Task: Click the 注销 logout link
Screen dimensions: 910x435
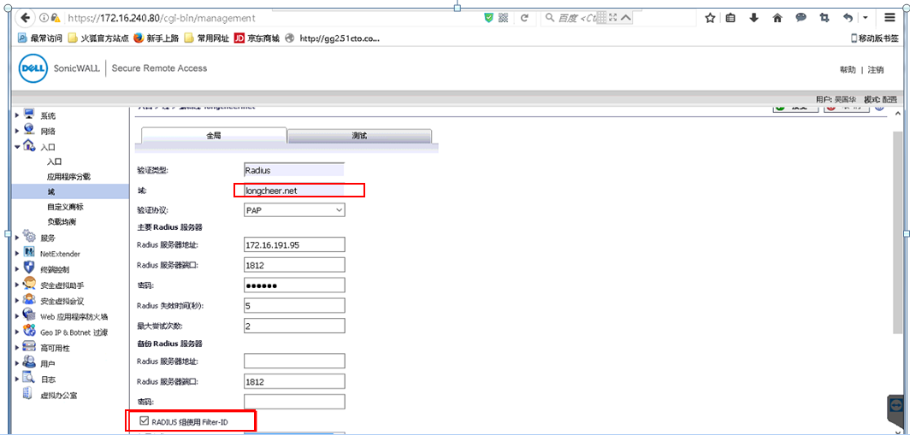Action: (x=875, y=70)
